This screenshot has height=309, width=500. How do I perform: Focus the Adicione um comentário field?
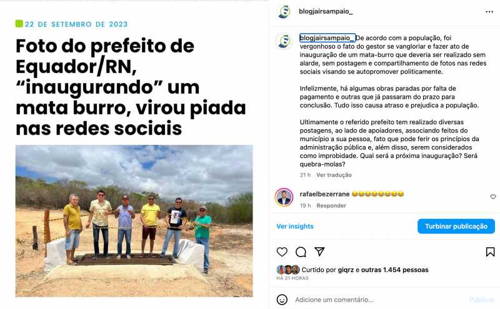pos(379,300)
